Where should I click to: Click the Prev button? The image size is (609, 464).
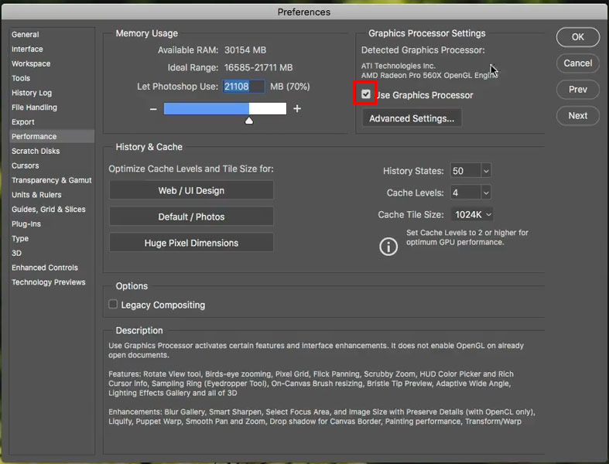click(577, 89)
